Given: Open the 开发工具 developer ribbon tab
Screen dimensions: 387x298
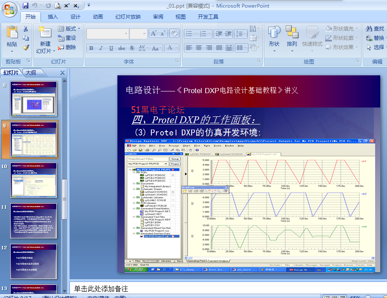Looking at the screenshot, I should [208, 17].
